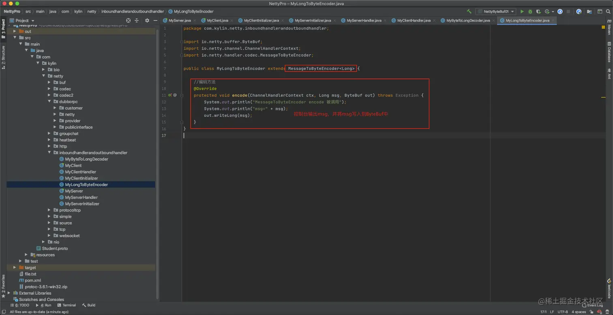Open the NettyByteBuf01 run configuration dropdown
The image size is (613, 315).
click(x=496, y=12)
